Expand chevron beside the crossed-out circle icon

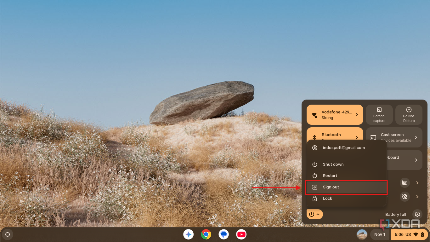click(x=417, y=197)
